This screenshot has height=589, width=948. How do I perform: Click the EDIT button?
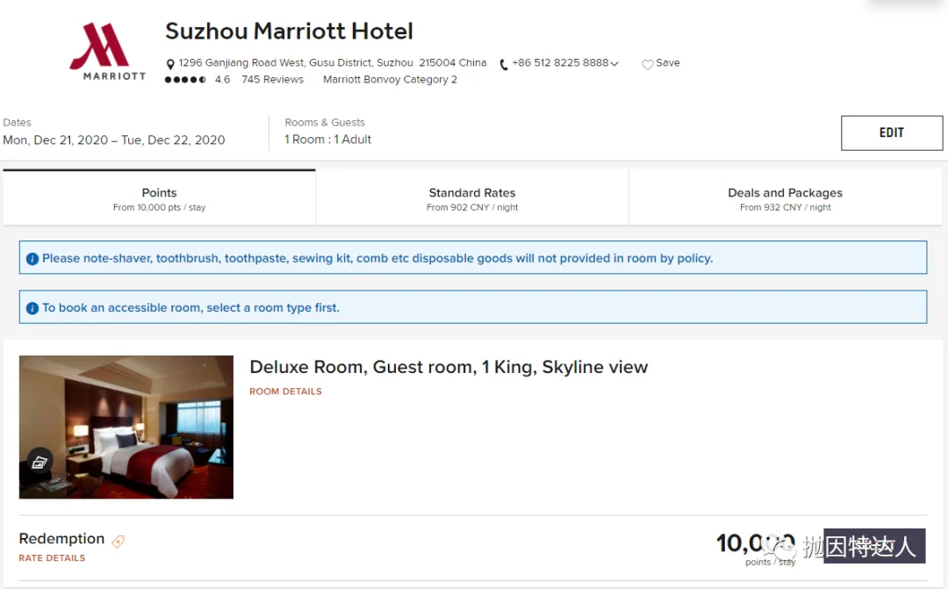[x=892, y=133]
